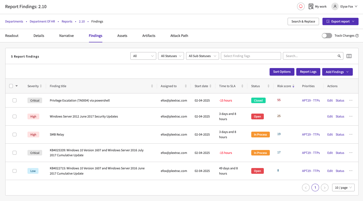Open the notifications bell icon
Viewport: 363px width, 201px height.
[301, 7]
